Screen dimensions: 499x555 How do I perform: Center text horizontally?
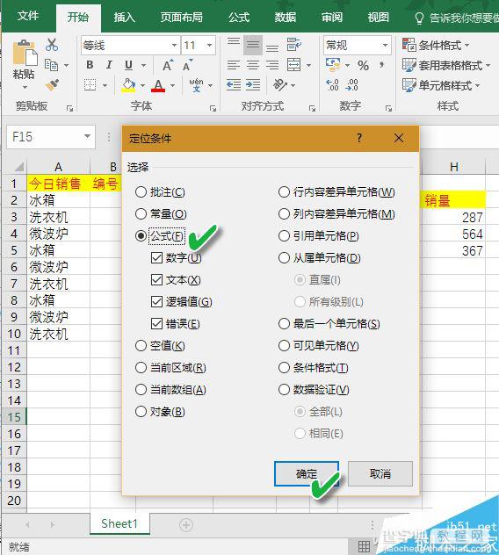253,65
